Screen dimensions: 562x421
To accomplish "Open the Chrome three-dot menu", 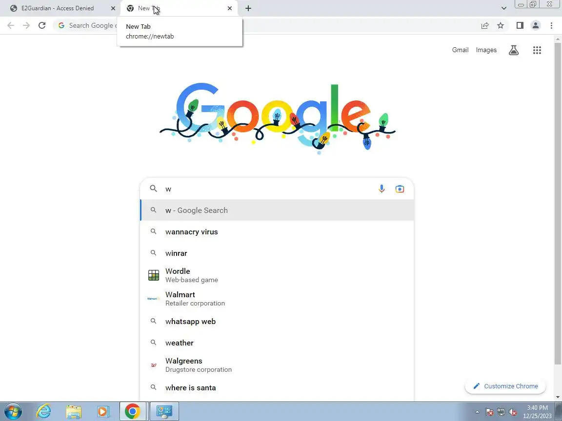I will click(551, 25).
